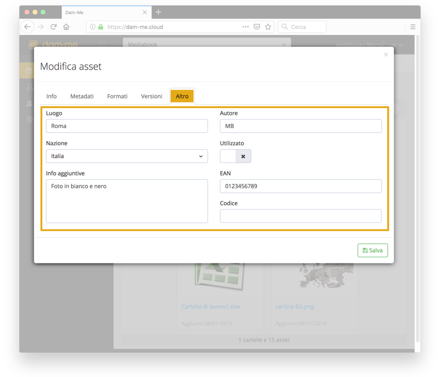Go to the browser home page icon
Screen dimensions: 445x377
coord(66,27)
